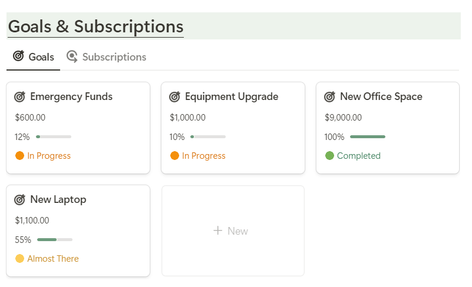Click the Emergency Funds 12% progress bar
The image size is (472, 287).
point(54,137)
